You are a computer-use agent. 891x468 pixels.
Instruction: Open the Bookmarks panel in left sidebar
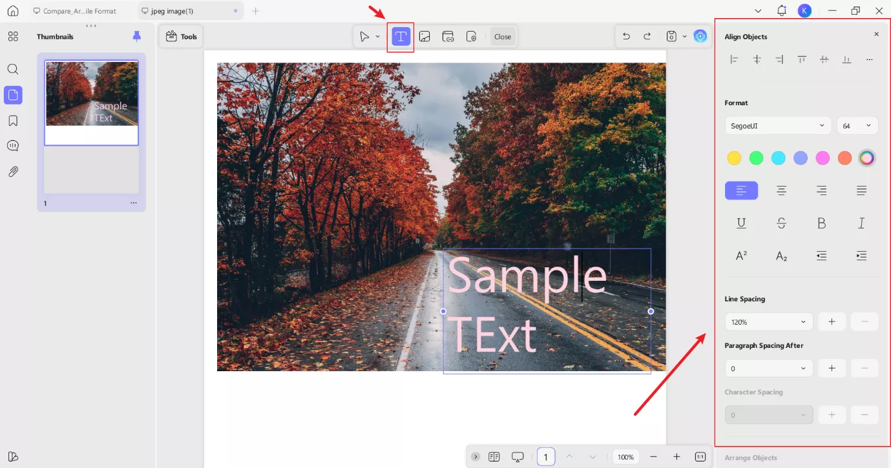pyautogui.click(x=13, y=121)
